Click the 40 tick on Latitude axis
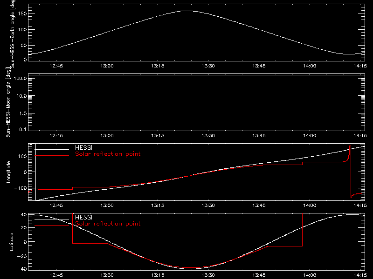Image resolution: width=373 pixels, height=279 pixels. 24,215
